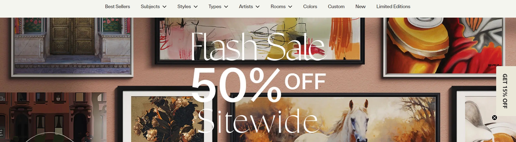Screen dimensions: 516x142
Task: Click the chevron next to Styles
Action: (x=196, y=7)
